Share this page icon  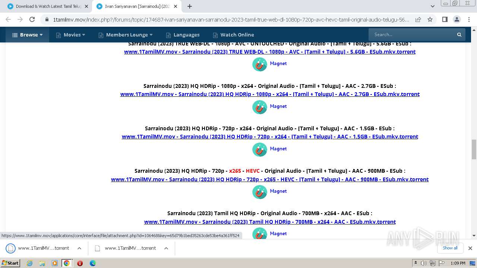pyautogui.click(x=418, y=19)
